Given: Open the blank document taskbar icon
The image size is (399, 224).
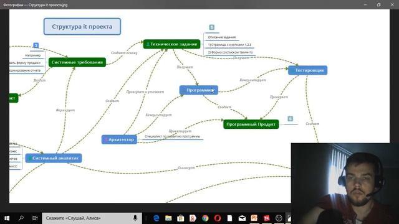Looking at the screenshot, I should tap(229, 218).
